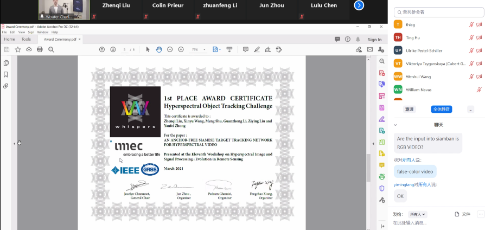Star the document as a favorite

coord(17,49)
